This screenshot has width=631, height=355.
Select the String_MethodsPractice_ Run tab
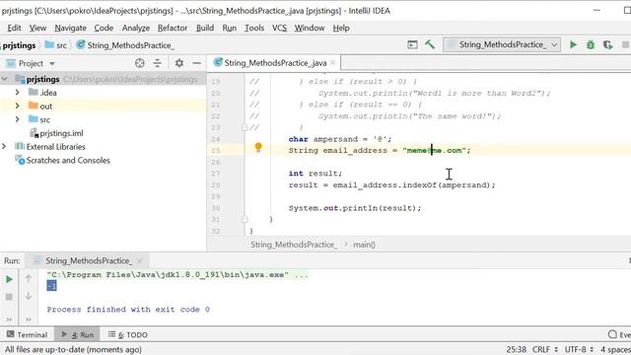[88, 260]
